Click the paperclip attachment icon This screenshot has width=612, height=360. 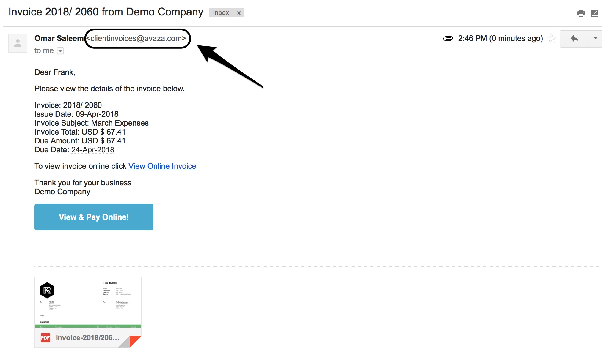tap(448, 39)
